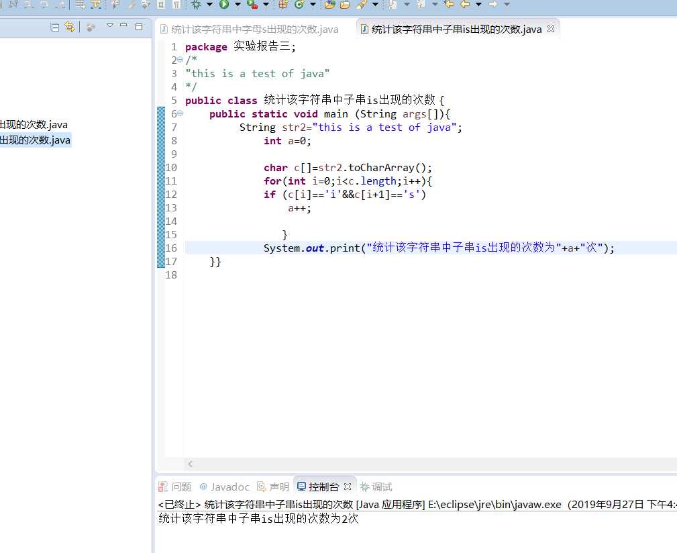
Task: Click the class declaration line 'public class'
Action: [315, 100]
